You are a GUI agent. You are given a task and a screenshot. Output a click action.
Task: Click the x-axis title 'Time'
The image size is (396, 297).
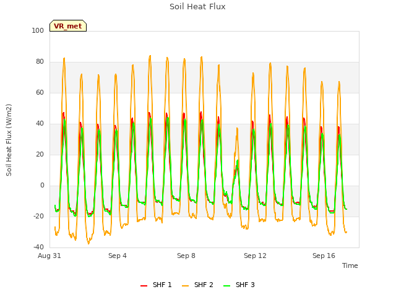[350, 265]
